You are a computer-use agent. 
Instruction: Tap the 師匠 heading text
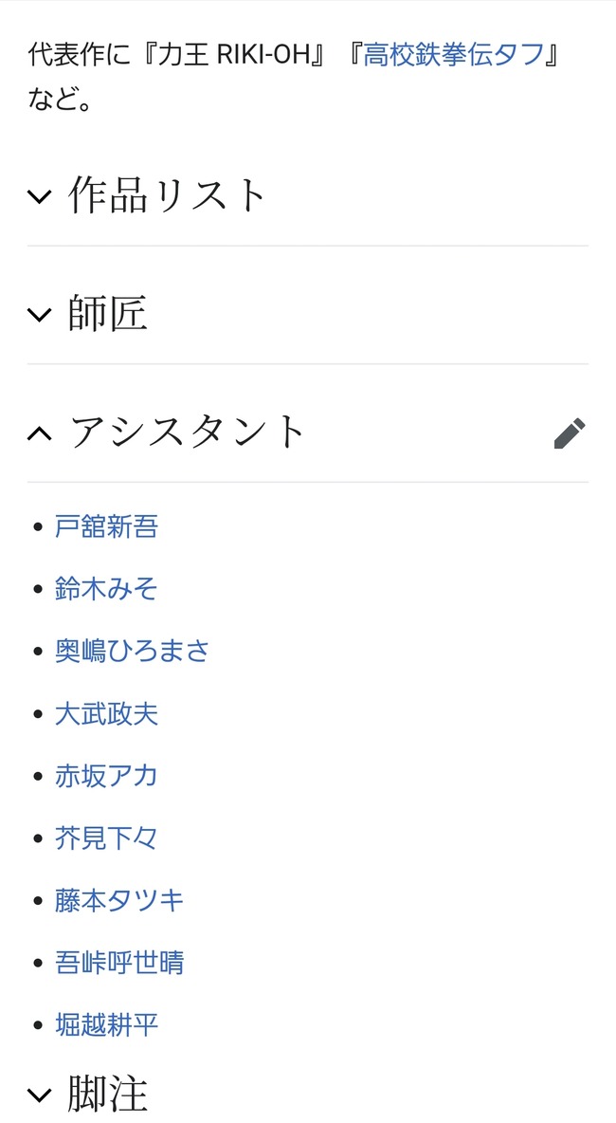pyautogui.click(x=108, y=314)
